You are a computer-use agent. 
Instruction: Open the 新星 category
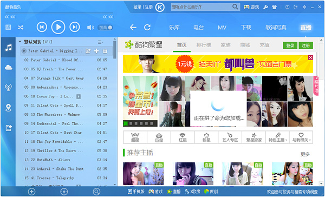(206, 137)
